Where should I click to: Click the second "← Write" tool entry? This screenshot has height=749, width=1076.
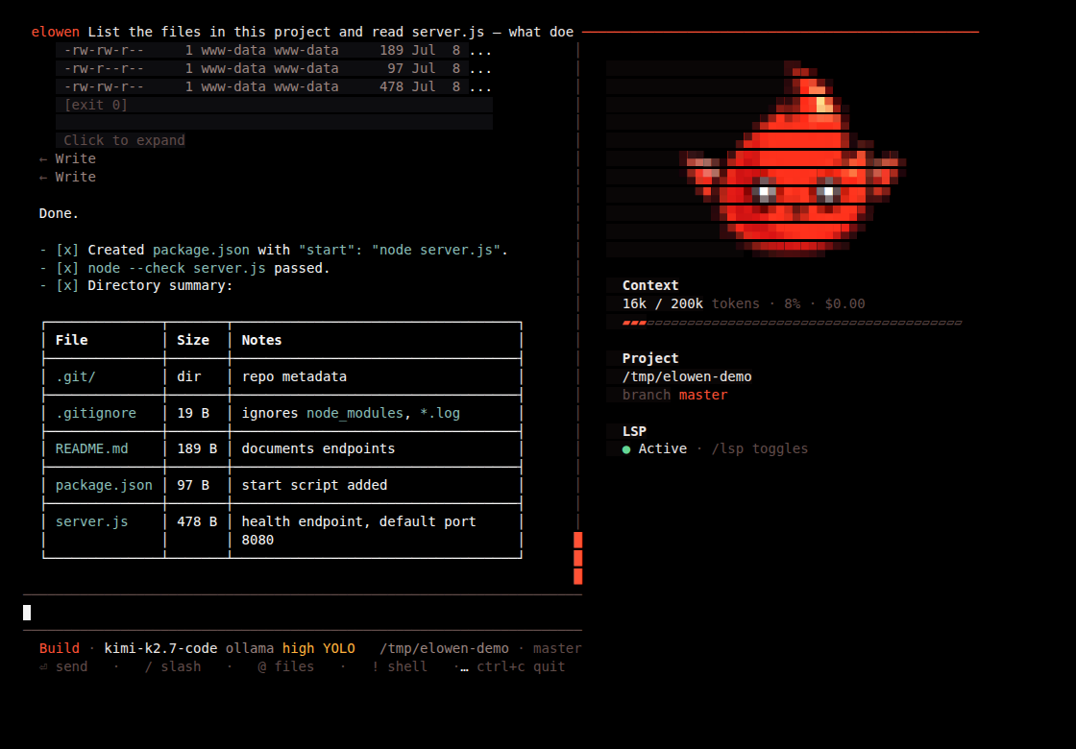pyautogui.click(x=67, y=177)
